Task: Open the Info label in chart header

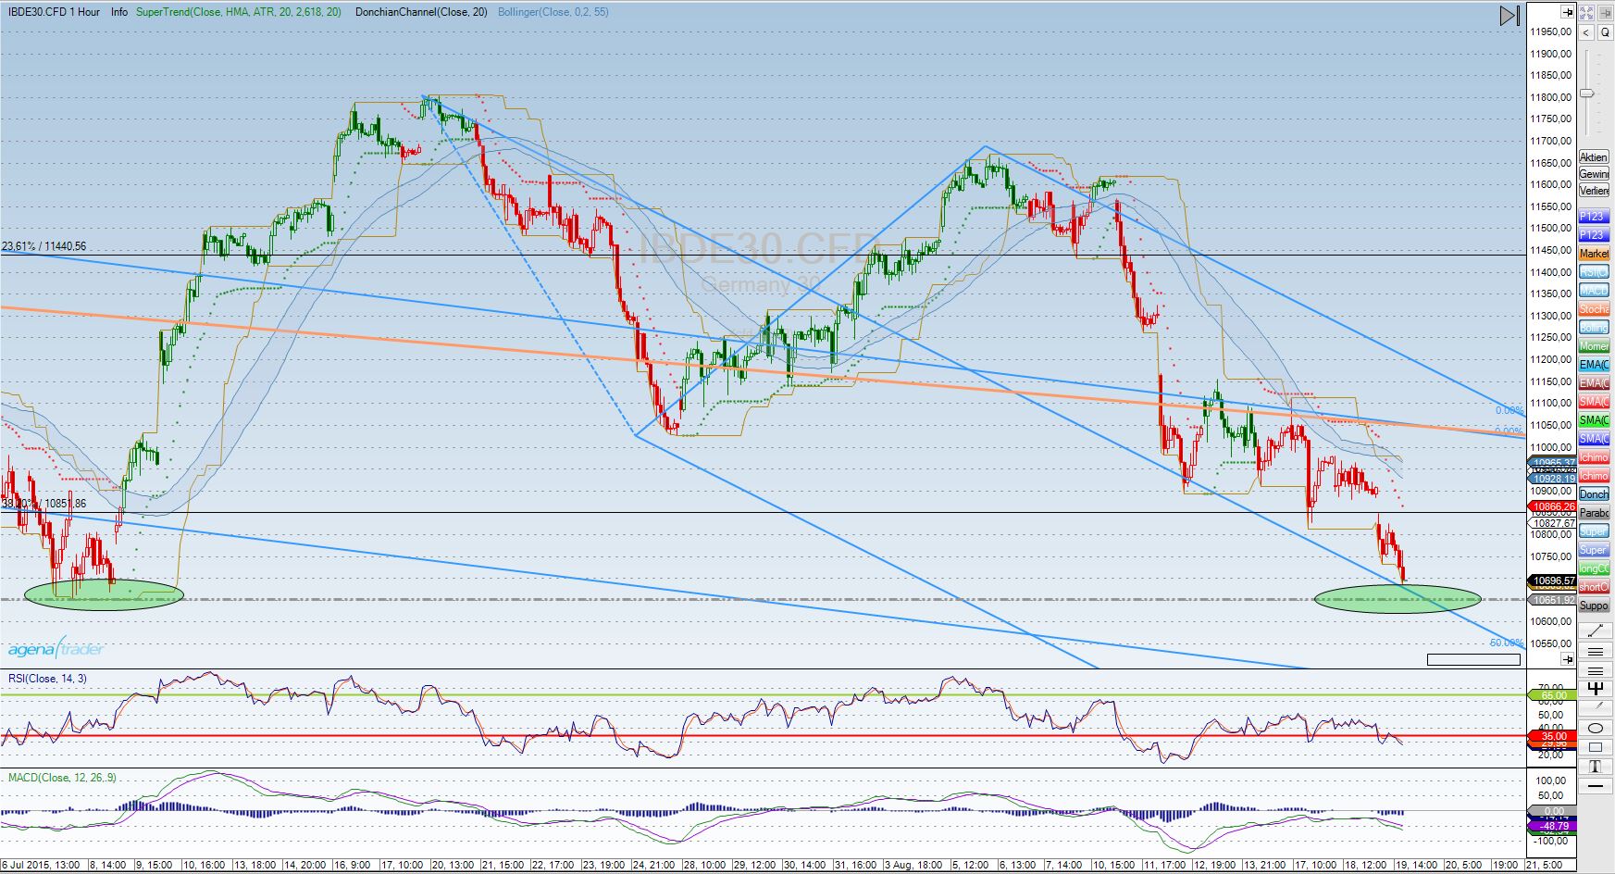Action: click(119, 12)
